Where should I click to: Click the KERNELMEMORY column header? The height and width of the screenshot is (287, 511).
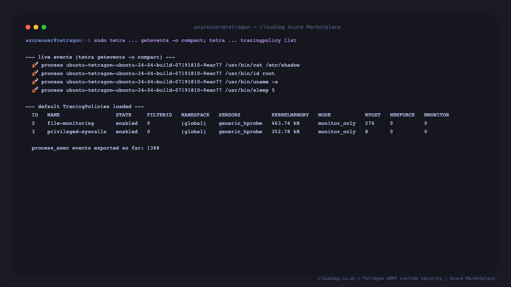click(x=290, y=115)
